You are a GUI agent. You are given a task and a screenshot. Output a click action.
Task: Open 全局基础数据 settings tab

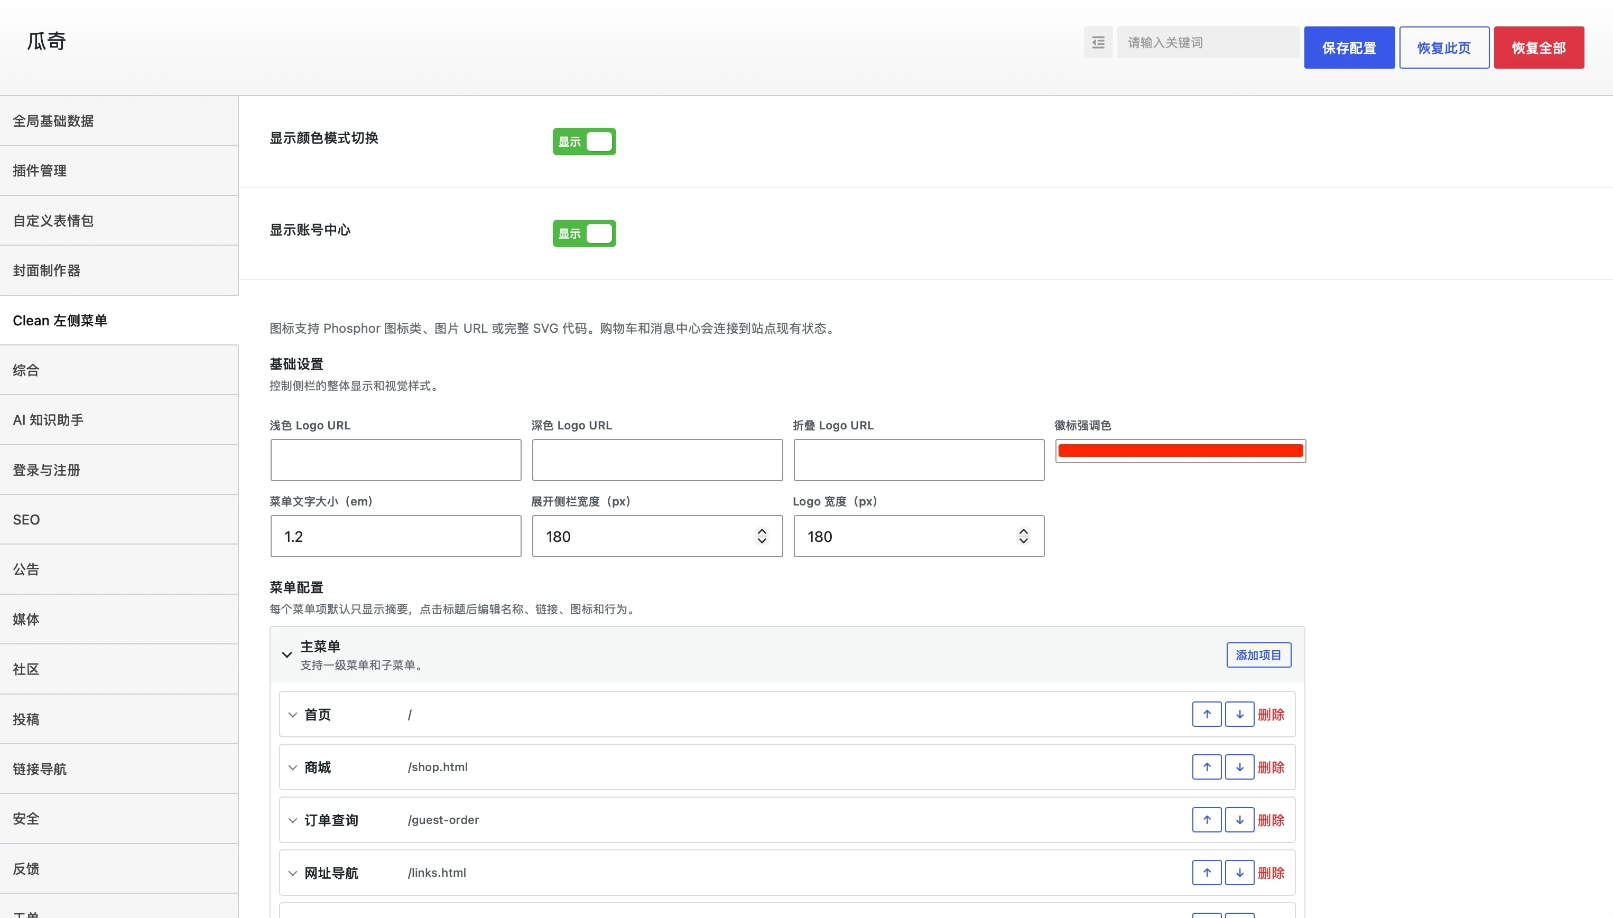119,121
